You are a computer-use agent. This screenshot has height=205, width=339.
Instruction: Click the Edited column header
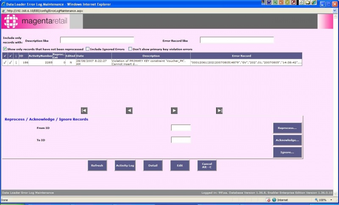point(70,56)
